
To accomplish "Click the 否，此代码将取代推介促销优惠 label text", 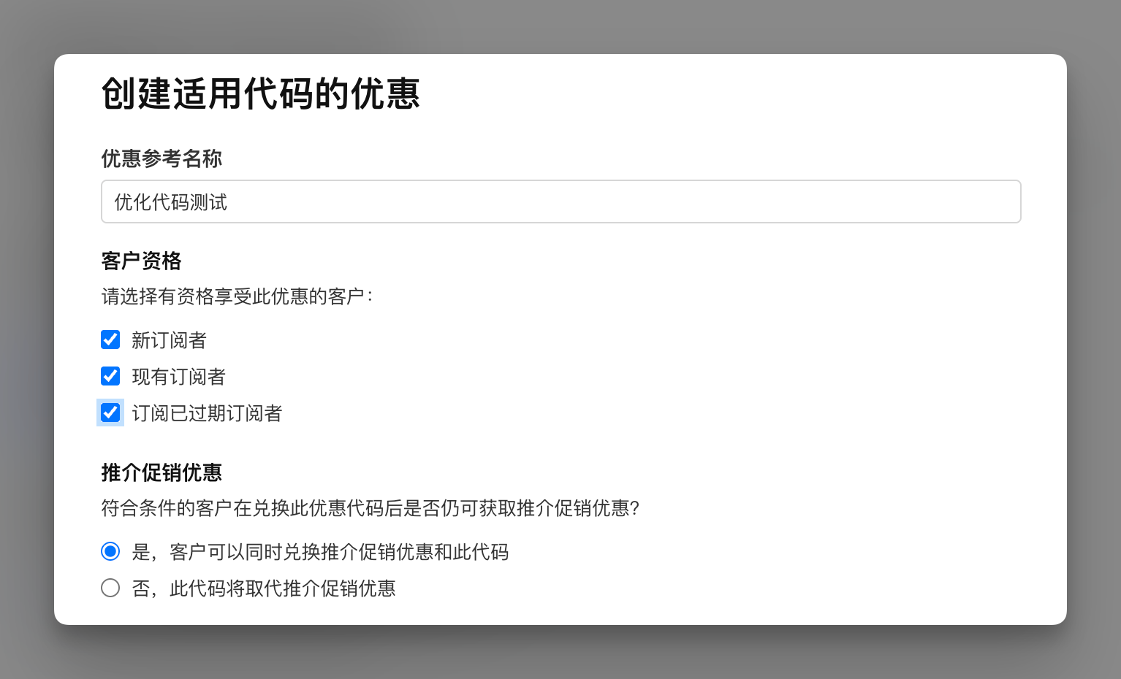I will pyautogui.click(x=264, y=588).
